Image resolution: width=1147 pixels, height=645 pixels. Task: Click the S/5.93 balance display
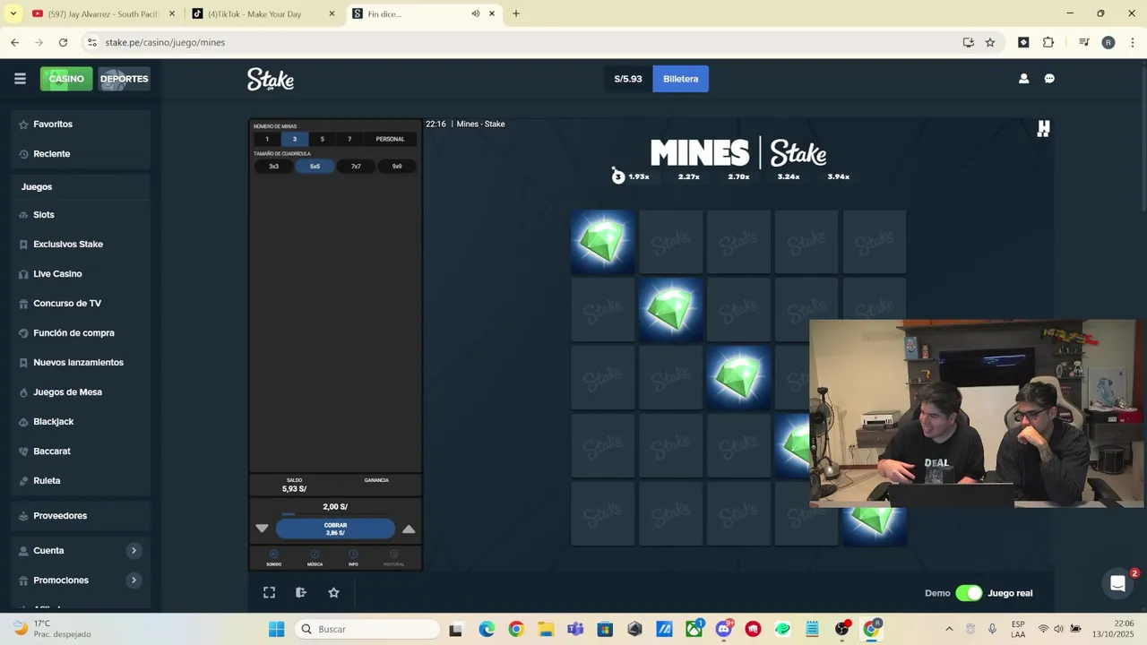point(628,79)
